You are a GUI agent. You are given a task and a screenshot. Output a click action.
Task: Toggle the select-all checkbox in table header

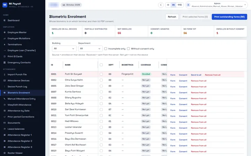(x=101, y=65)
